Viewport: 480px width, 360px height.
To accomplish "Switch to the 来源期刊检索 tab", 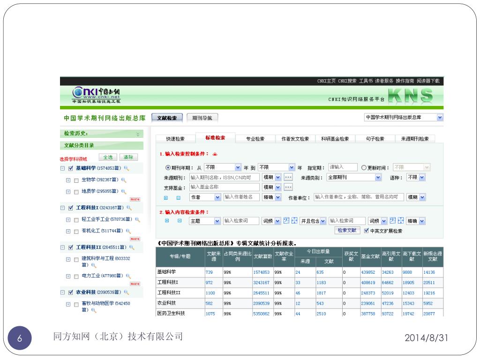I will [415, 139].
